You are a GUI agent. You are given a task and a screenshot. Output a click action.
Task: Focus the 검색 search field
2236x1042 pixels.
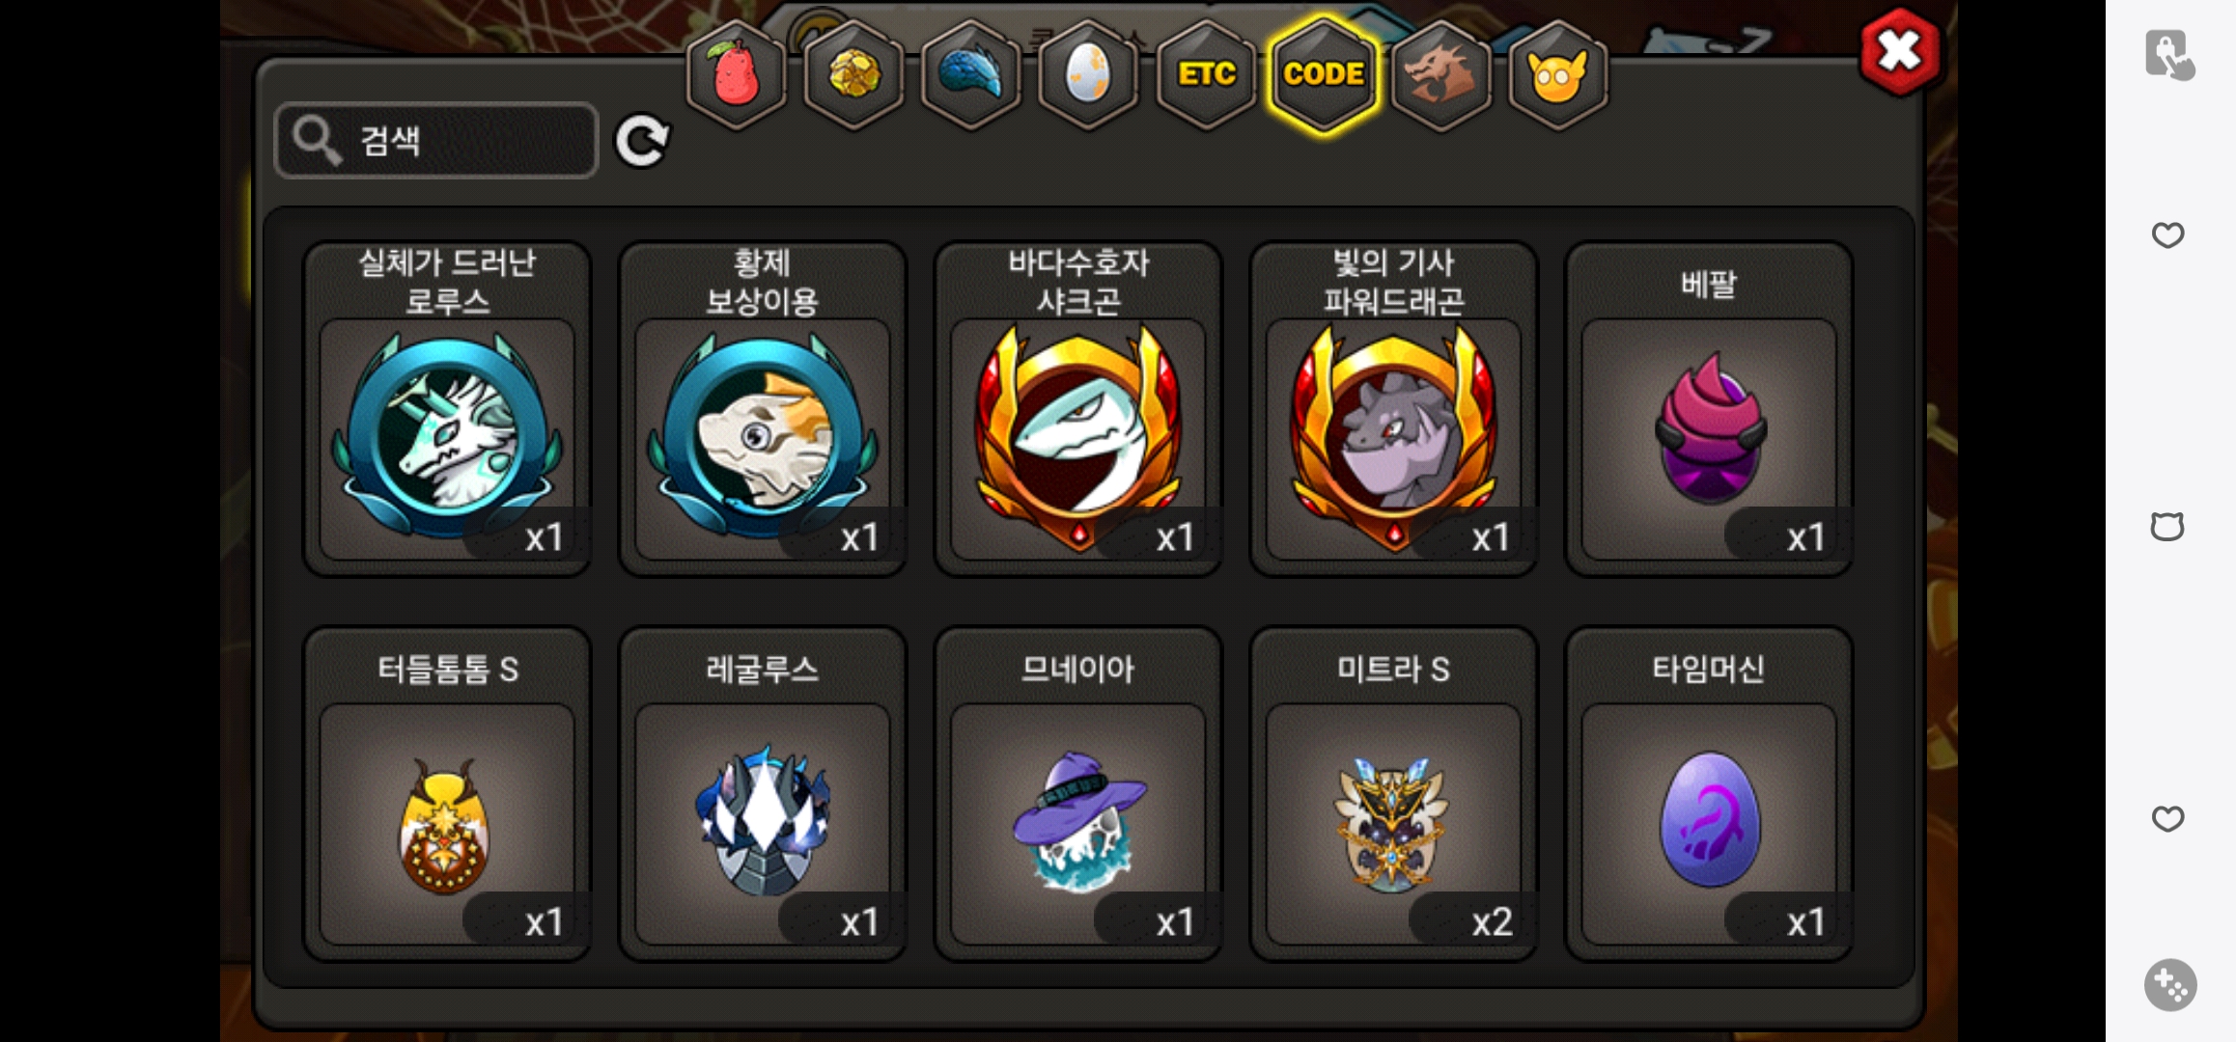[x=436, y=141]
